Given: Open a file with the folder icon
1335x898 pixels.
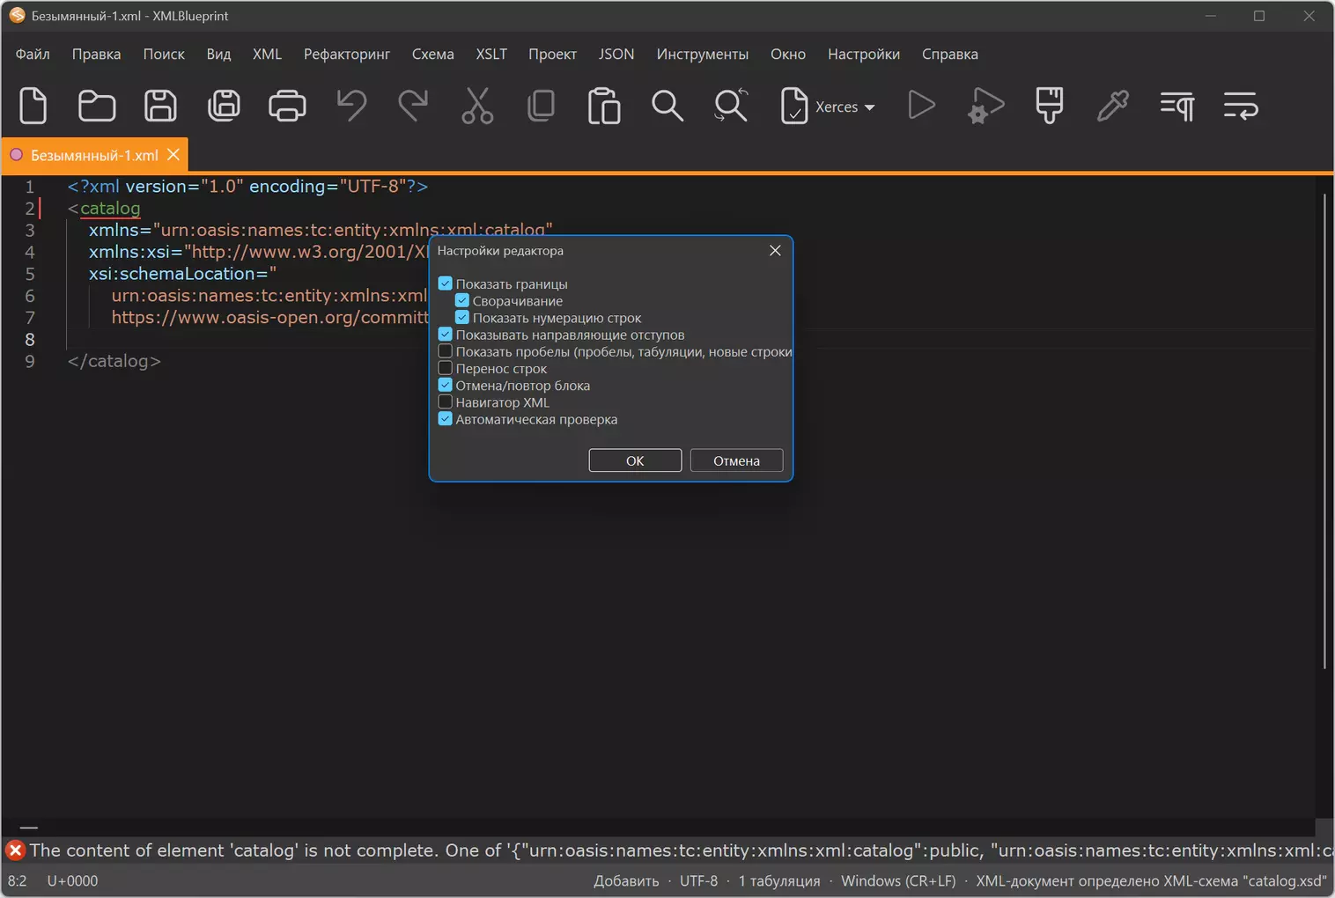Looking at the screenshot, I should tap(97, 107).
